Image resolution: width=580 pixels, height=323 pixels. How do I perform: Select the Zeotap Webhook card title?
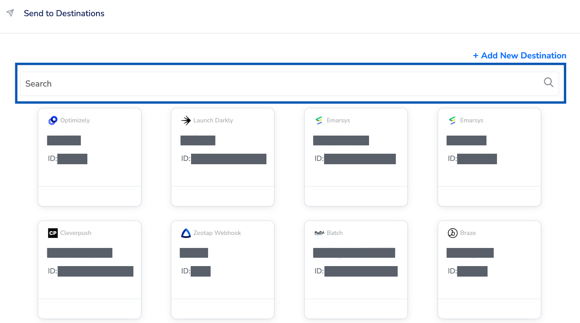[x=217, y=233]
